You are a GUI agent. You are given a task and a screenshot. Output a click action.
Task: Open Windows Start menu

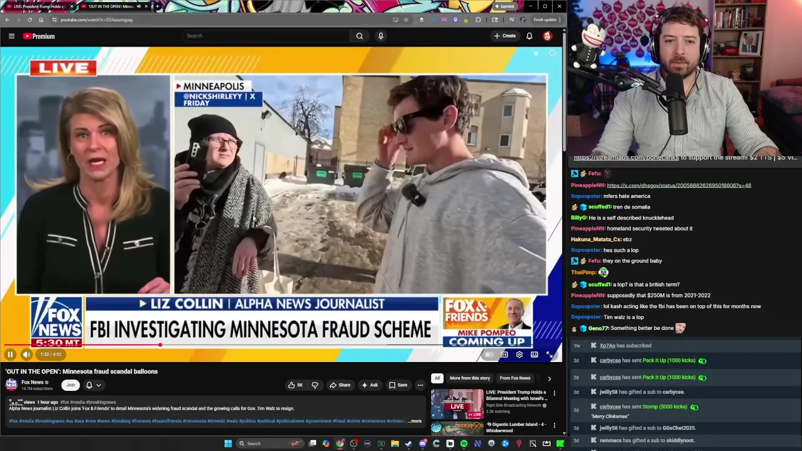click(228, 443)
